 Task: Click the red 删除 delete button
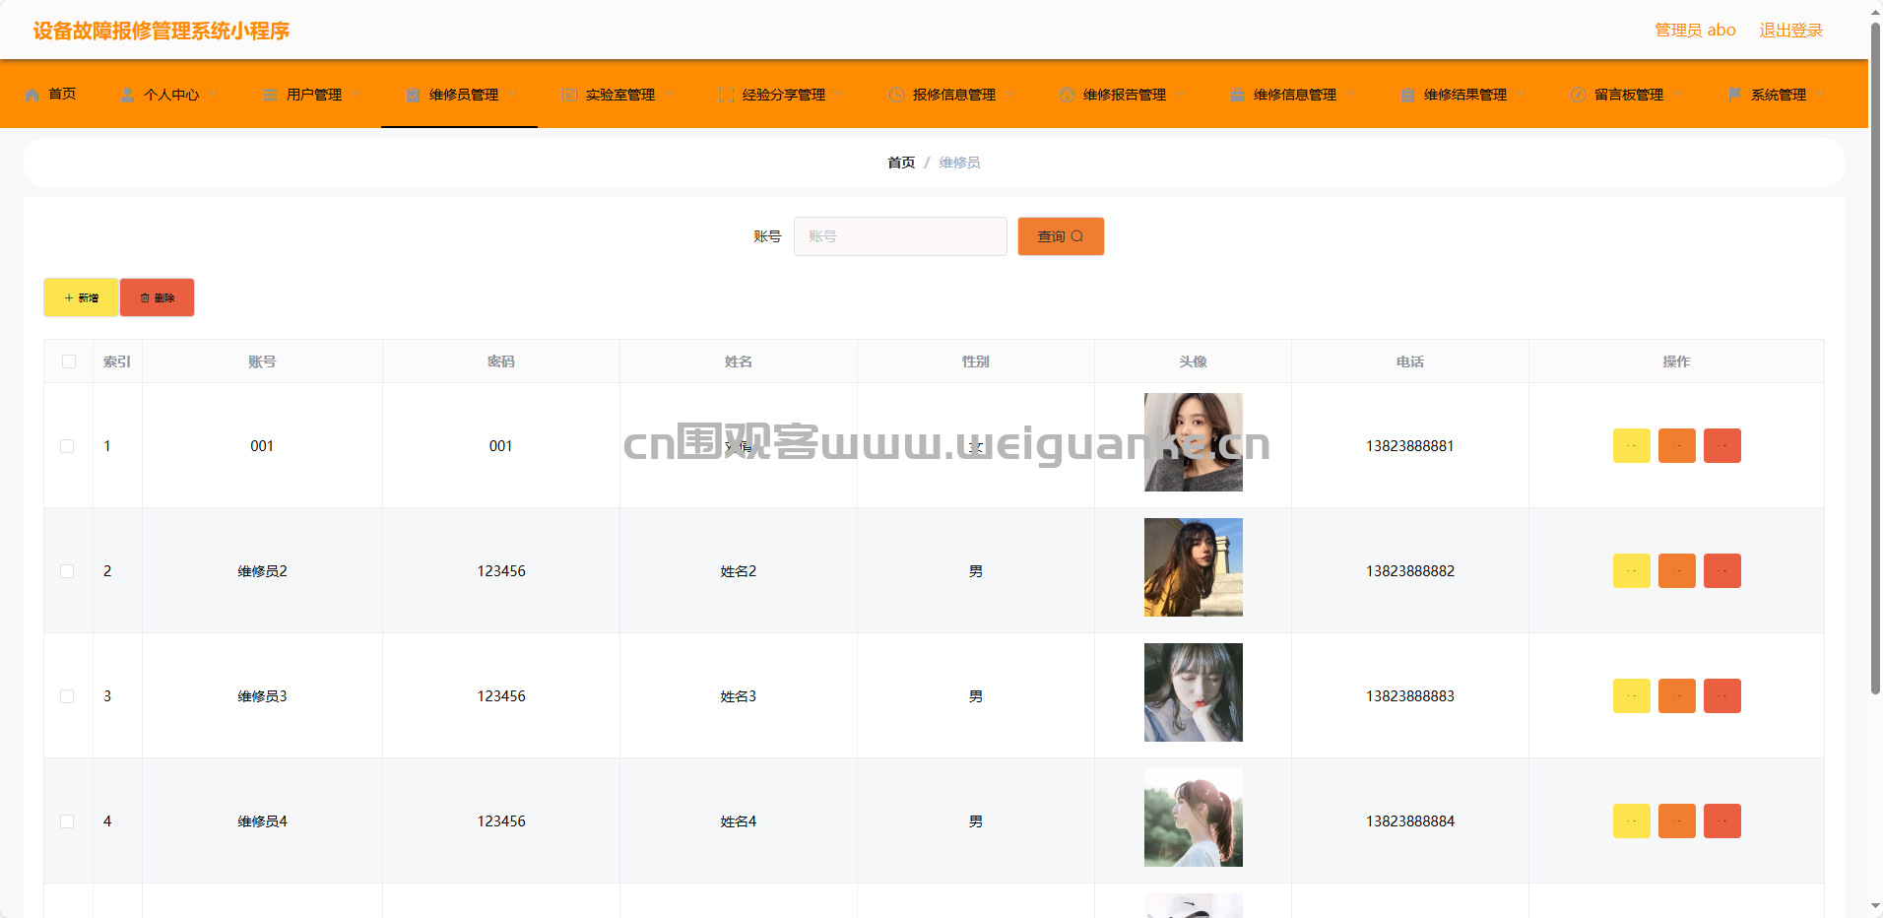[157, 297]
